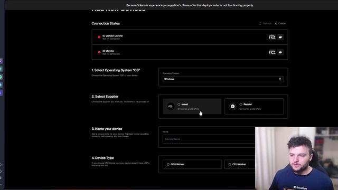Click the io.net logo in the supplier card

[170, 107]
